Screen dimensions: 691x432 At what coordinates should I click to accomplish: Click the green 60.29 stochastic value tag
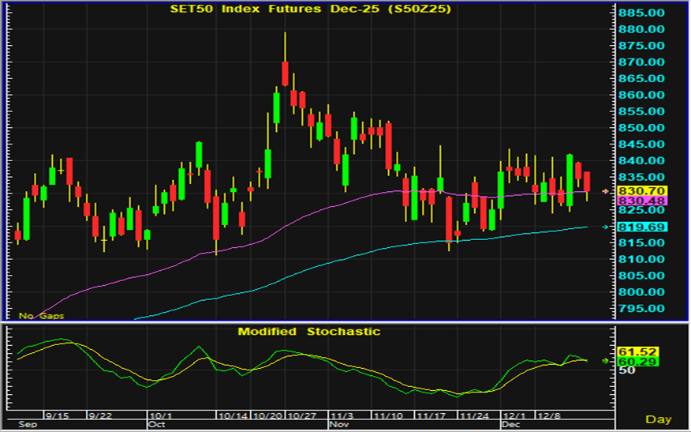(638, 362)
